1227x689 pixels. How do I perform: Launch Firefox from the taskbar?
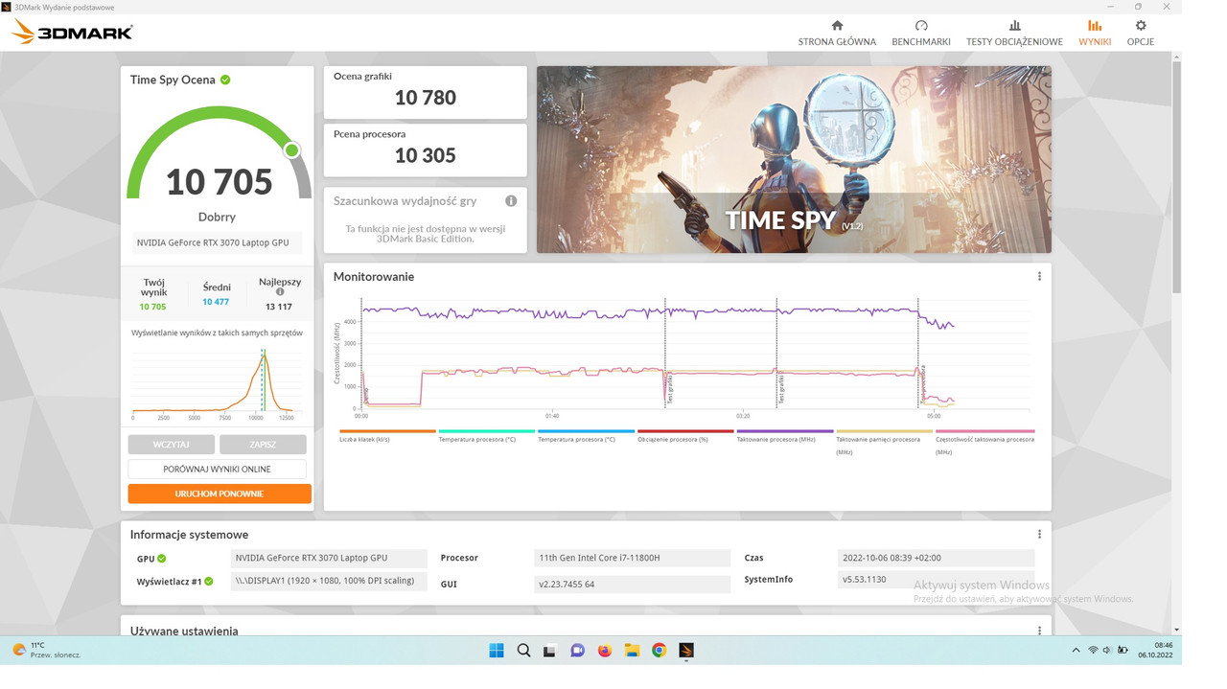click(x=605, y=651)
